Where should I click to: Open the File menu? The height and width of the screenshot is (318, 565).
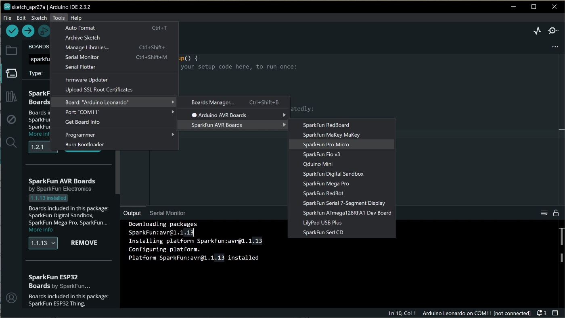[7, 18]
